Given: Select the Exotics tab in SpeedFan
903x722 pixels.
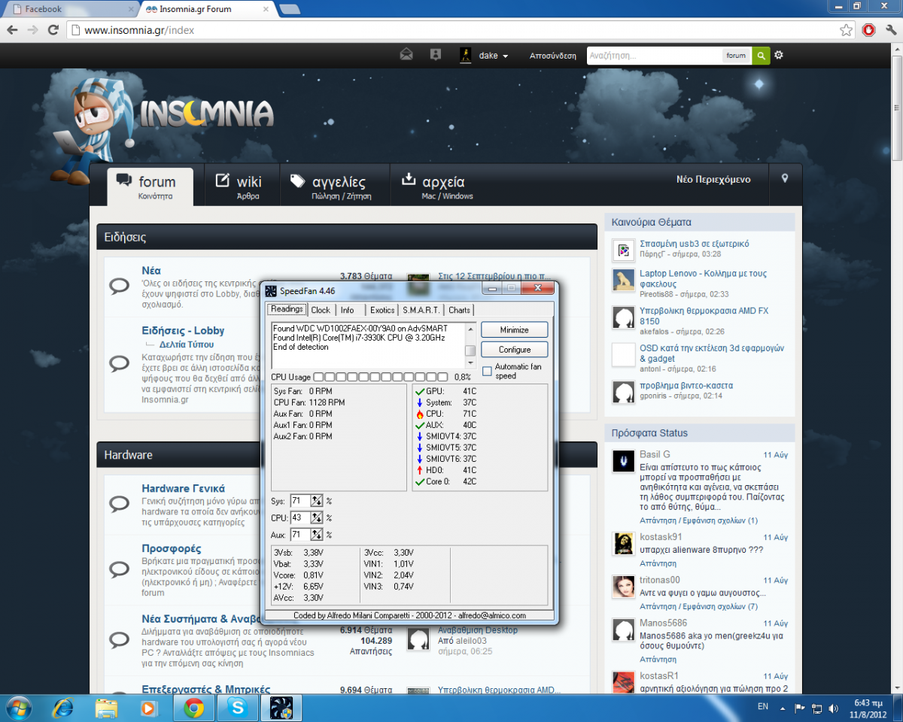Looking at the screenshot, I should coord(382,310).
